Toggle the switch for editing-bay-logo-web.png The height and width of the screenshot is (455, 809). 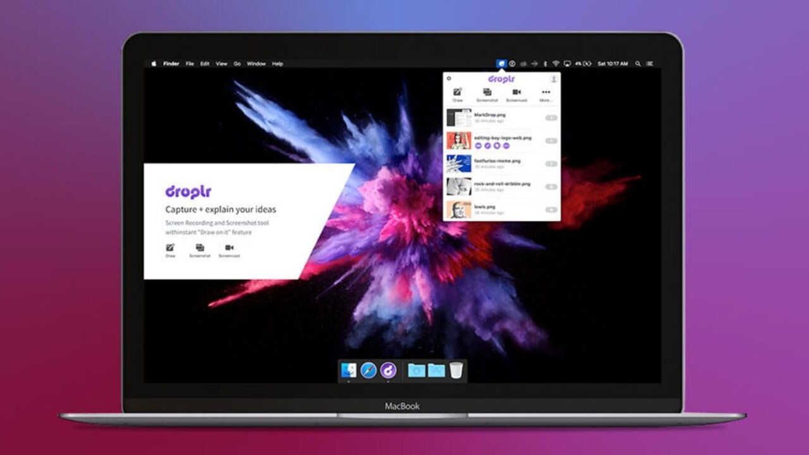pyautogui.click(x=551, y=140)
